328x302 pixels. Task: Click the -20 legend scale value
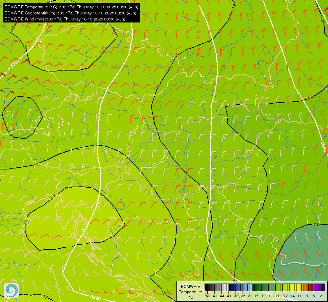pyautogui.click(x=278, y=296)
